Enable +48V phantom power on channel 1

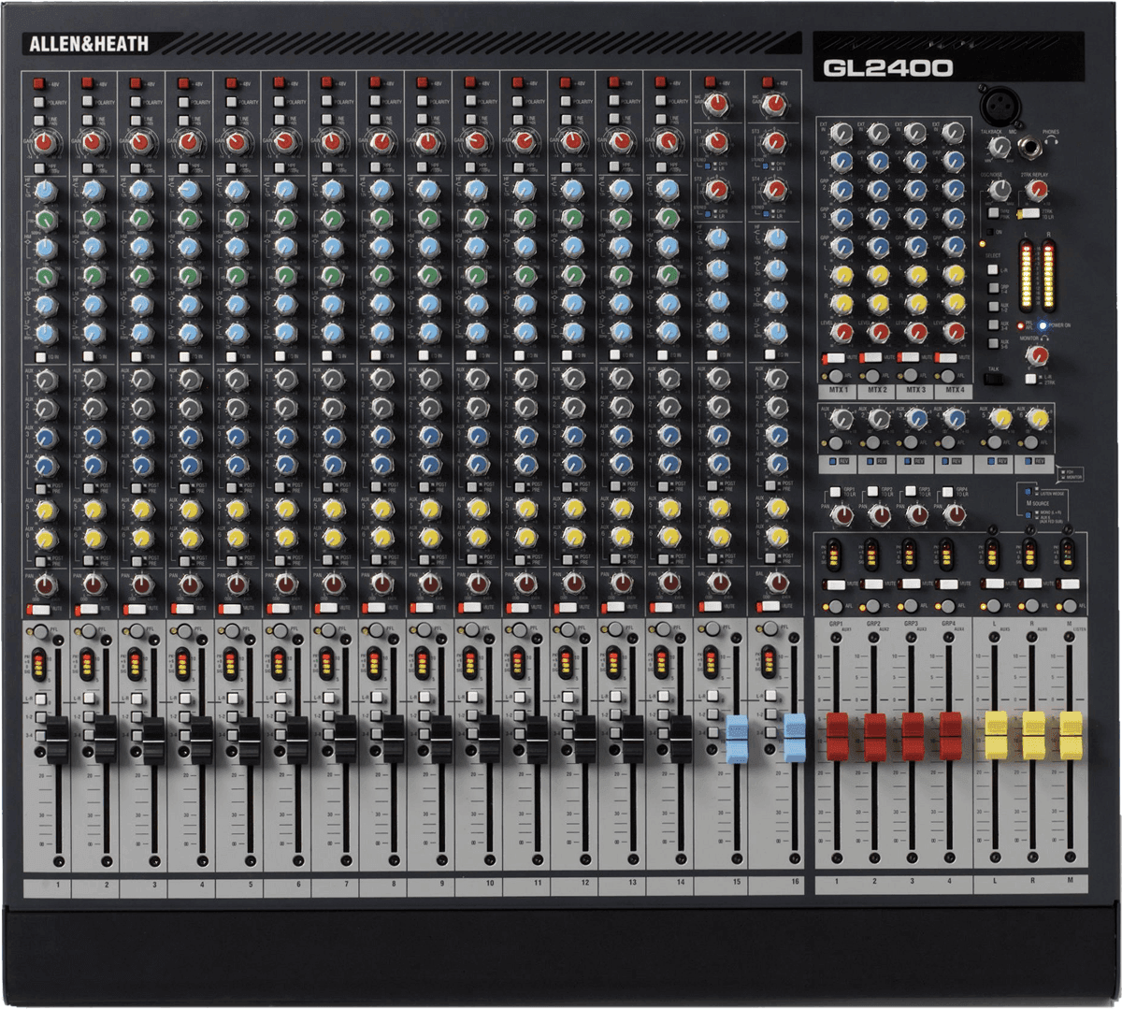[x=38, y=84]
